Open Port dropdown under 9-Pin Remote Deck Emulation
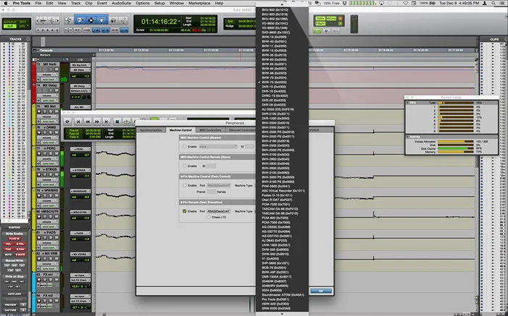Viewport: 508px width, 316px height. (219, 211)
